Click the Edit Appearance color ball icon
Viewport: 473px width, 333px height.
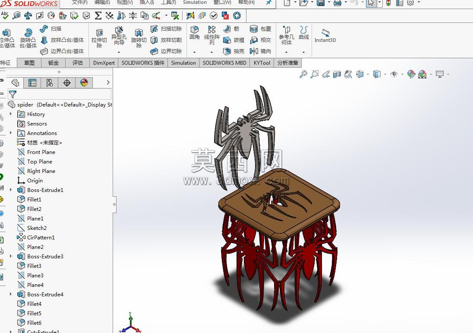pos(411,74)
